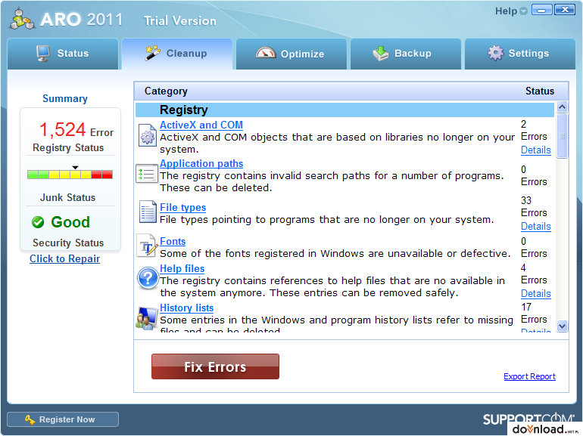Switch to the Settings tab

pos(520,54)
